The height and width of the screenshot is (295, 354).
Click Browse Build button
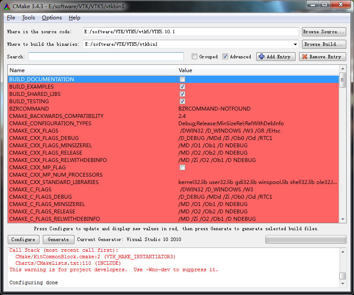click(324, 44)
